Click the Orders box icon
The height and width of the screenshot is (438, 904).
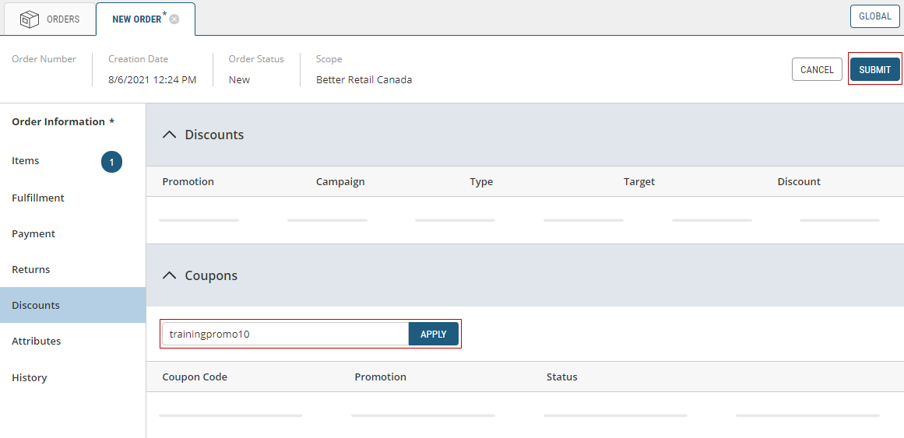30,19
